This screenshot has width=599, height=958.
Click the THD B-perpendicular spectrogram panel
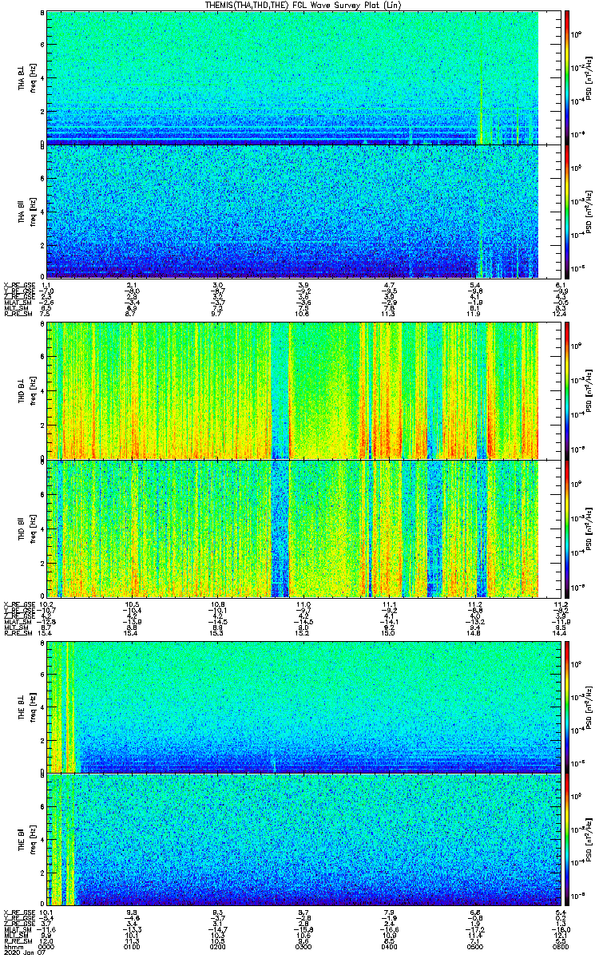[x=304, y=391]
